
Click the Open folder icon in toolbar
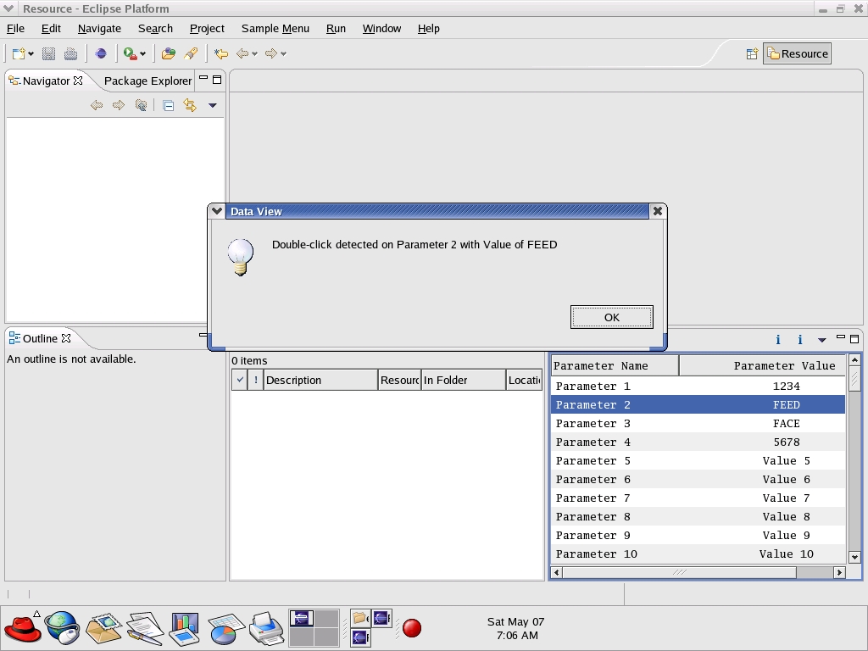pos(169,53)
